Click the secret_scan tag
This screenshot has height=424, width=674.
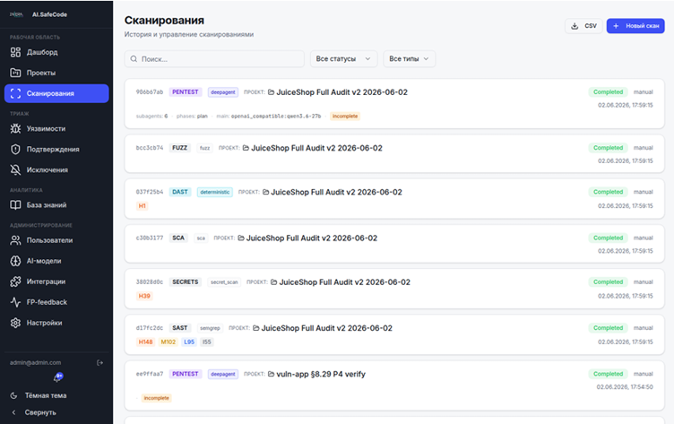coord(224,282)
